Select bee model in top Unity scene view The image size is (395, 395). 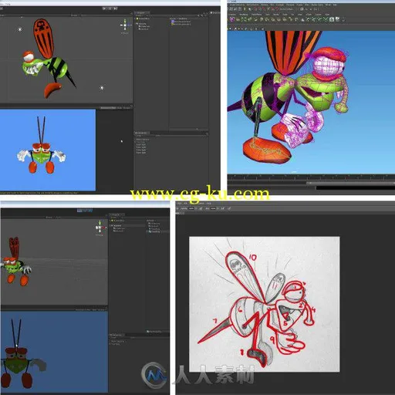(49, 59)
